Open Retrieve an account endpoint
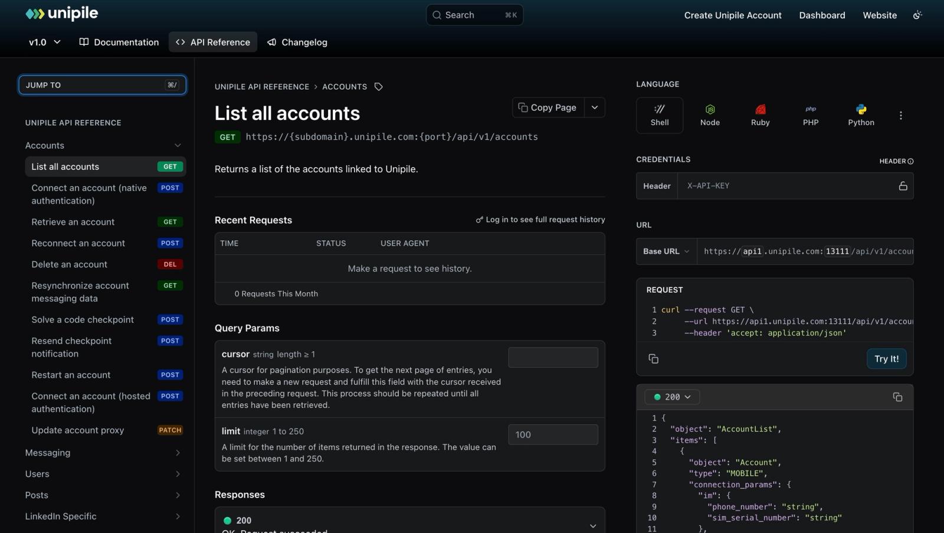The width and height of the screenshot is (944, 533). click(x=106, y=222)
